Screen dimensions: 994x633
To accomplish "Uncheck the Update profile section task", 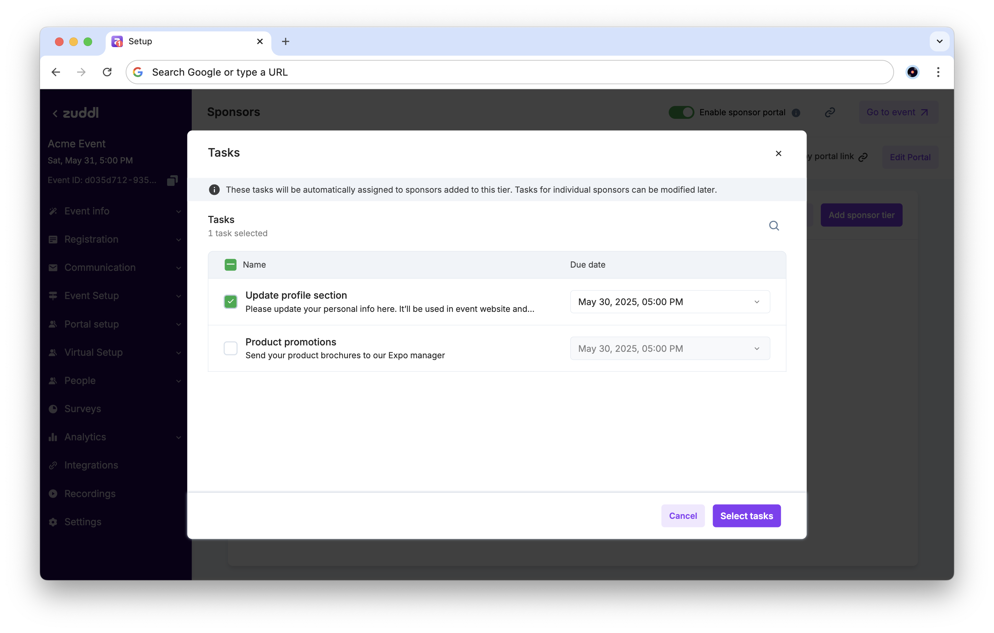I will 230,302.
